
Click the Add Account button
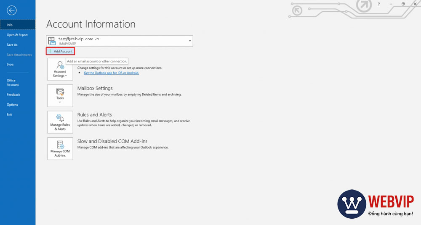[60, 51]
